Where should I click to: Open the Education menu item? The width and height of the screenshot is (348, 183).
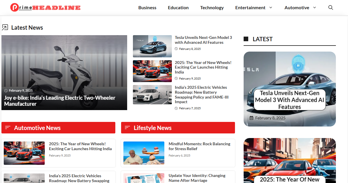click(178, 7)
